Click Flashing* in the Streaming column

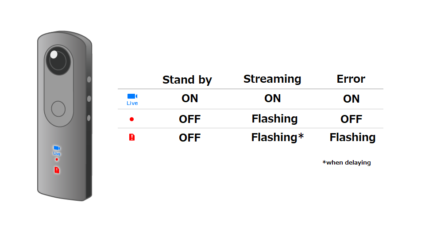click(x=278, y=138)
